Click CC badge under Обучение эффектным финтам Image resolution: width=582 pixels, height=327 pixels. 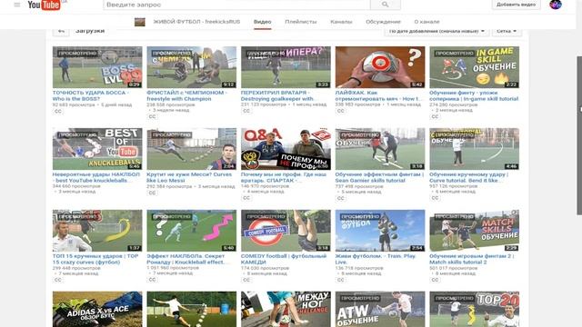[x=341, y=198]
